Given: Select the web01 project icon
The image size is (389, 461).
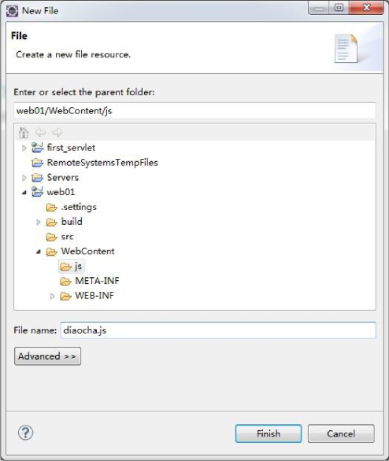Looking at the screenshot, I should (37, 192).
